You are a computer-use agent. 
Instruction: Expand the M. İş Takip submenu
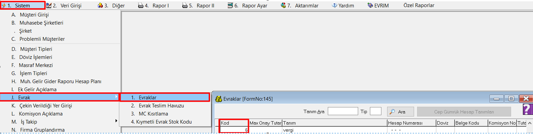click(61, 122)
